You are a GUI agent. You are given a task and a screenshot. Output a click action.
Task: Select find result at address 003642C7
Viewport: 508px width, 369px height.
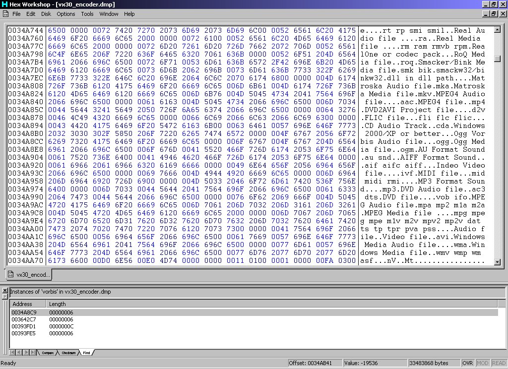(254, 319)
